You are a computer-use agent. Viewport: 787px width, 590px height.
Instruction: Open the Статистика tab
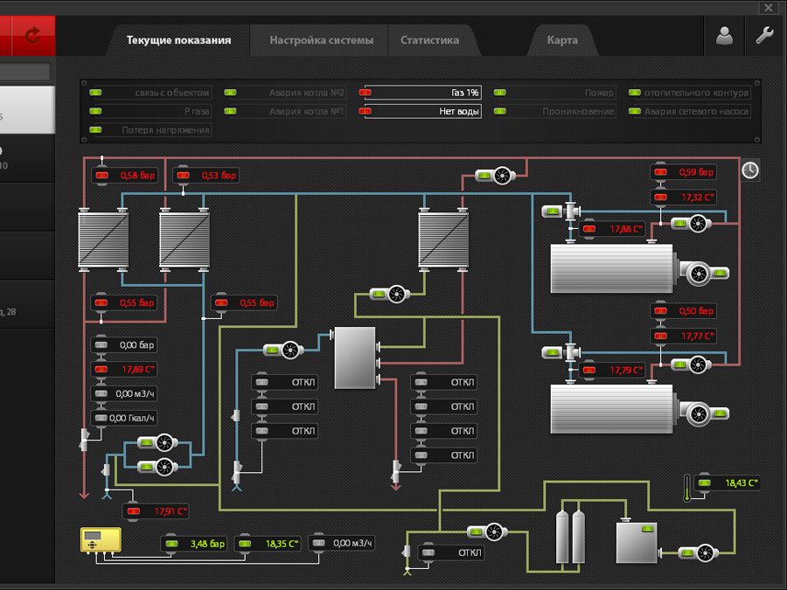tap(429, 40)
